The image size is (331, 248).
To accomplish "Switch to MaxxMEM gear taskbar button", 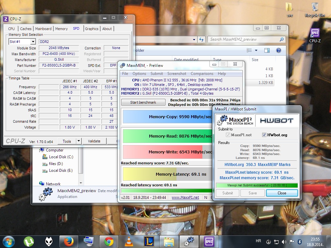I will pos(189,242).
